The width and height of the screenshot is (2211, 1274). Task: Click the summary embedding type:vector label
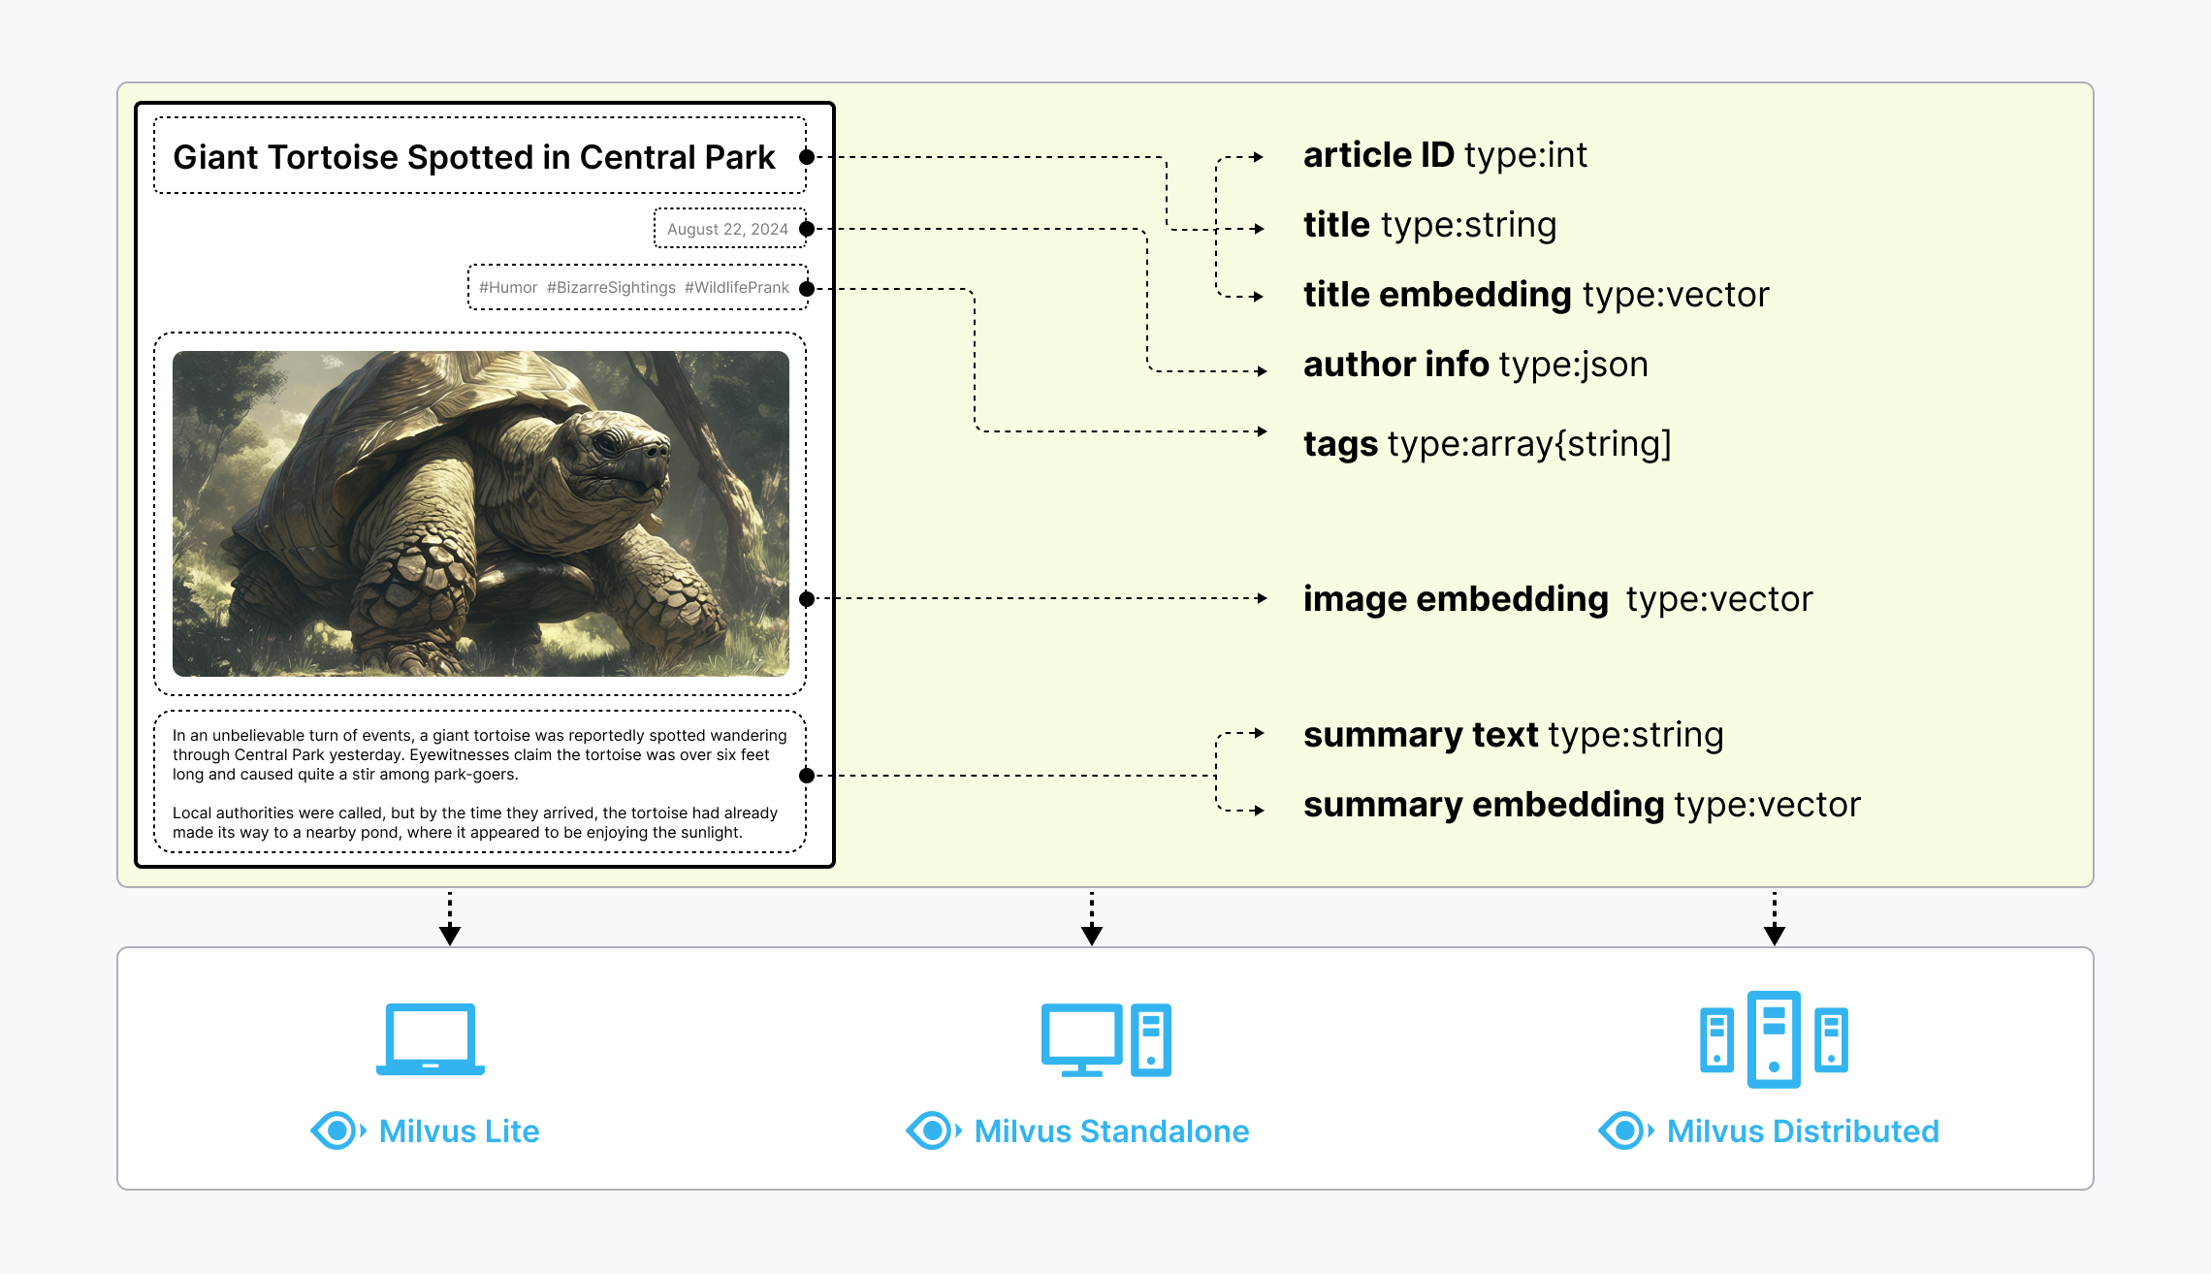click(x=1582, y=805)
